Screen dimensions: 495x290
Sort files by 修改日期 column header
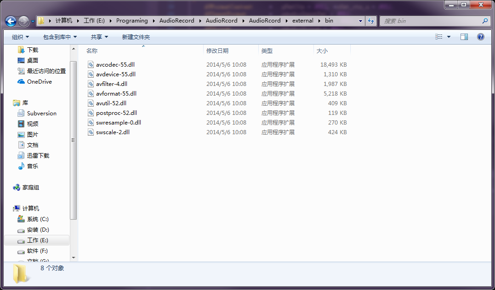tap(217, 51)
